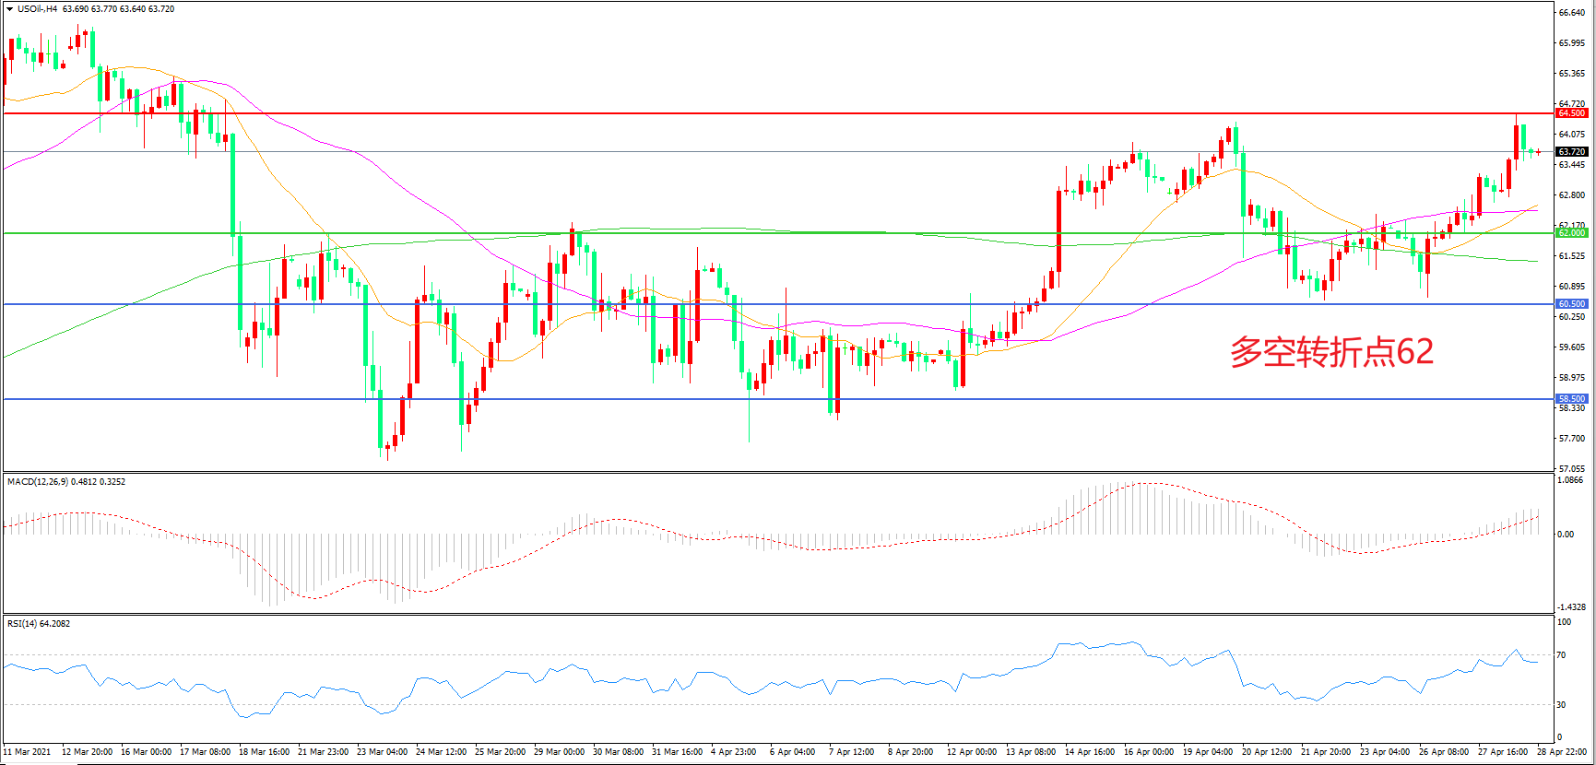Click the 11 Mar 2021 date label
The image size is (1596, 765).
pyautogui.click(x=28, y=752)
